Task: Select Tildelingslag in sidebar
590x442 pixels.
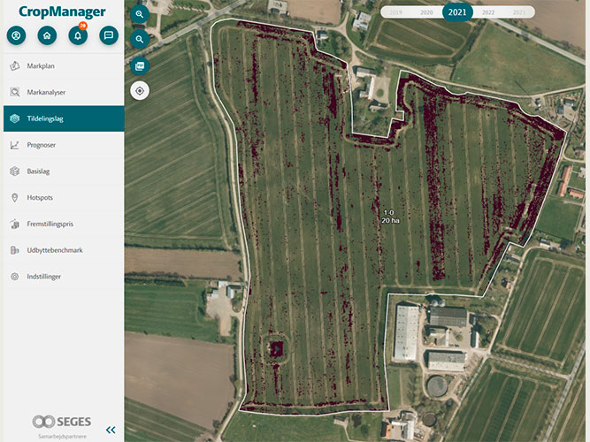Action: (x=57, y=118)
